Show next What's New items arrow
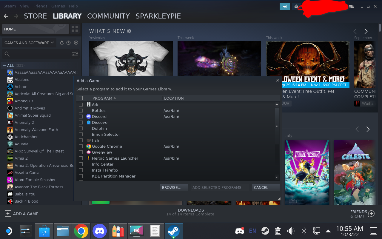 (x=366, y=31)
